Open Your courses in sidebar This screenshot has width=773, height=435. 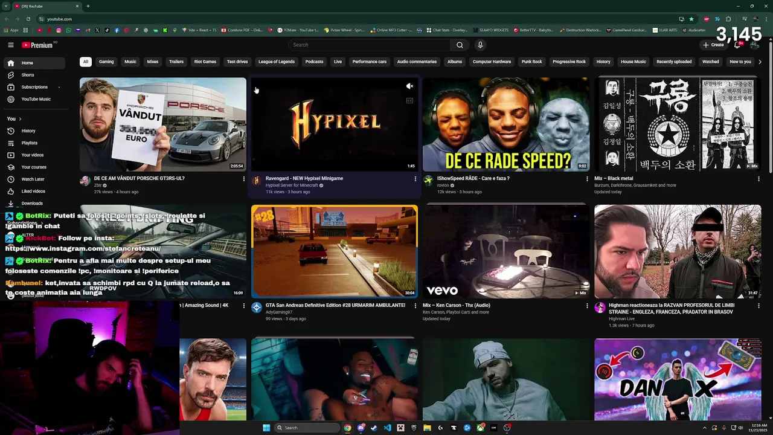[x=36, y=167]
